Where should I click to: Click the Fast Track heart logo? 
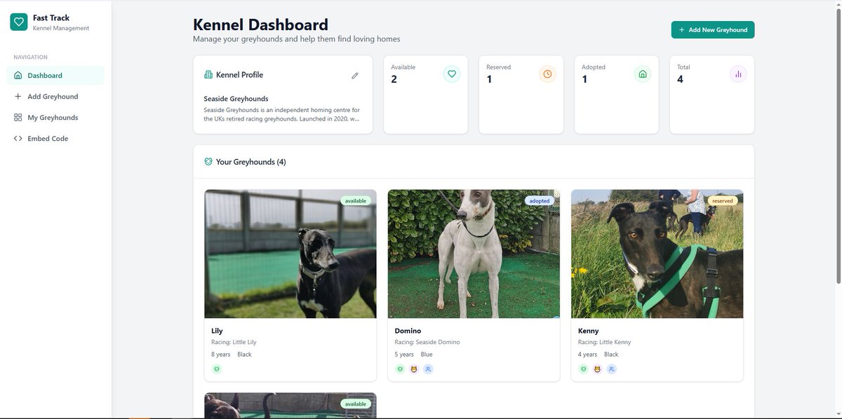(x=19, y=22)
